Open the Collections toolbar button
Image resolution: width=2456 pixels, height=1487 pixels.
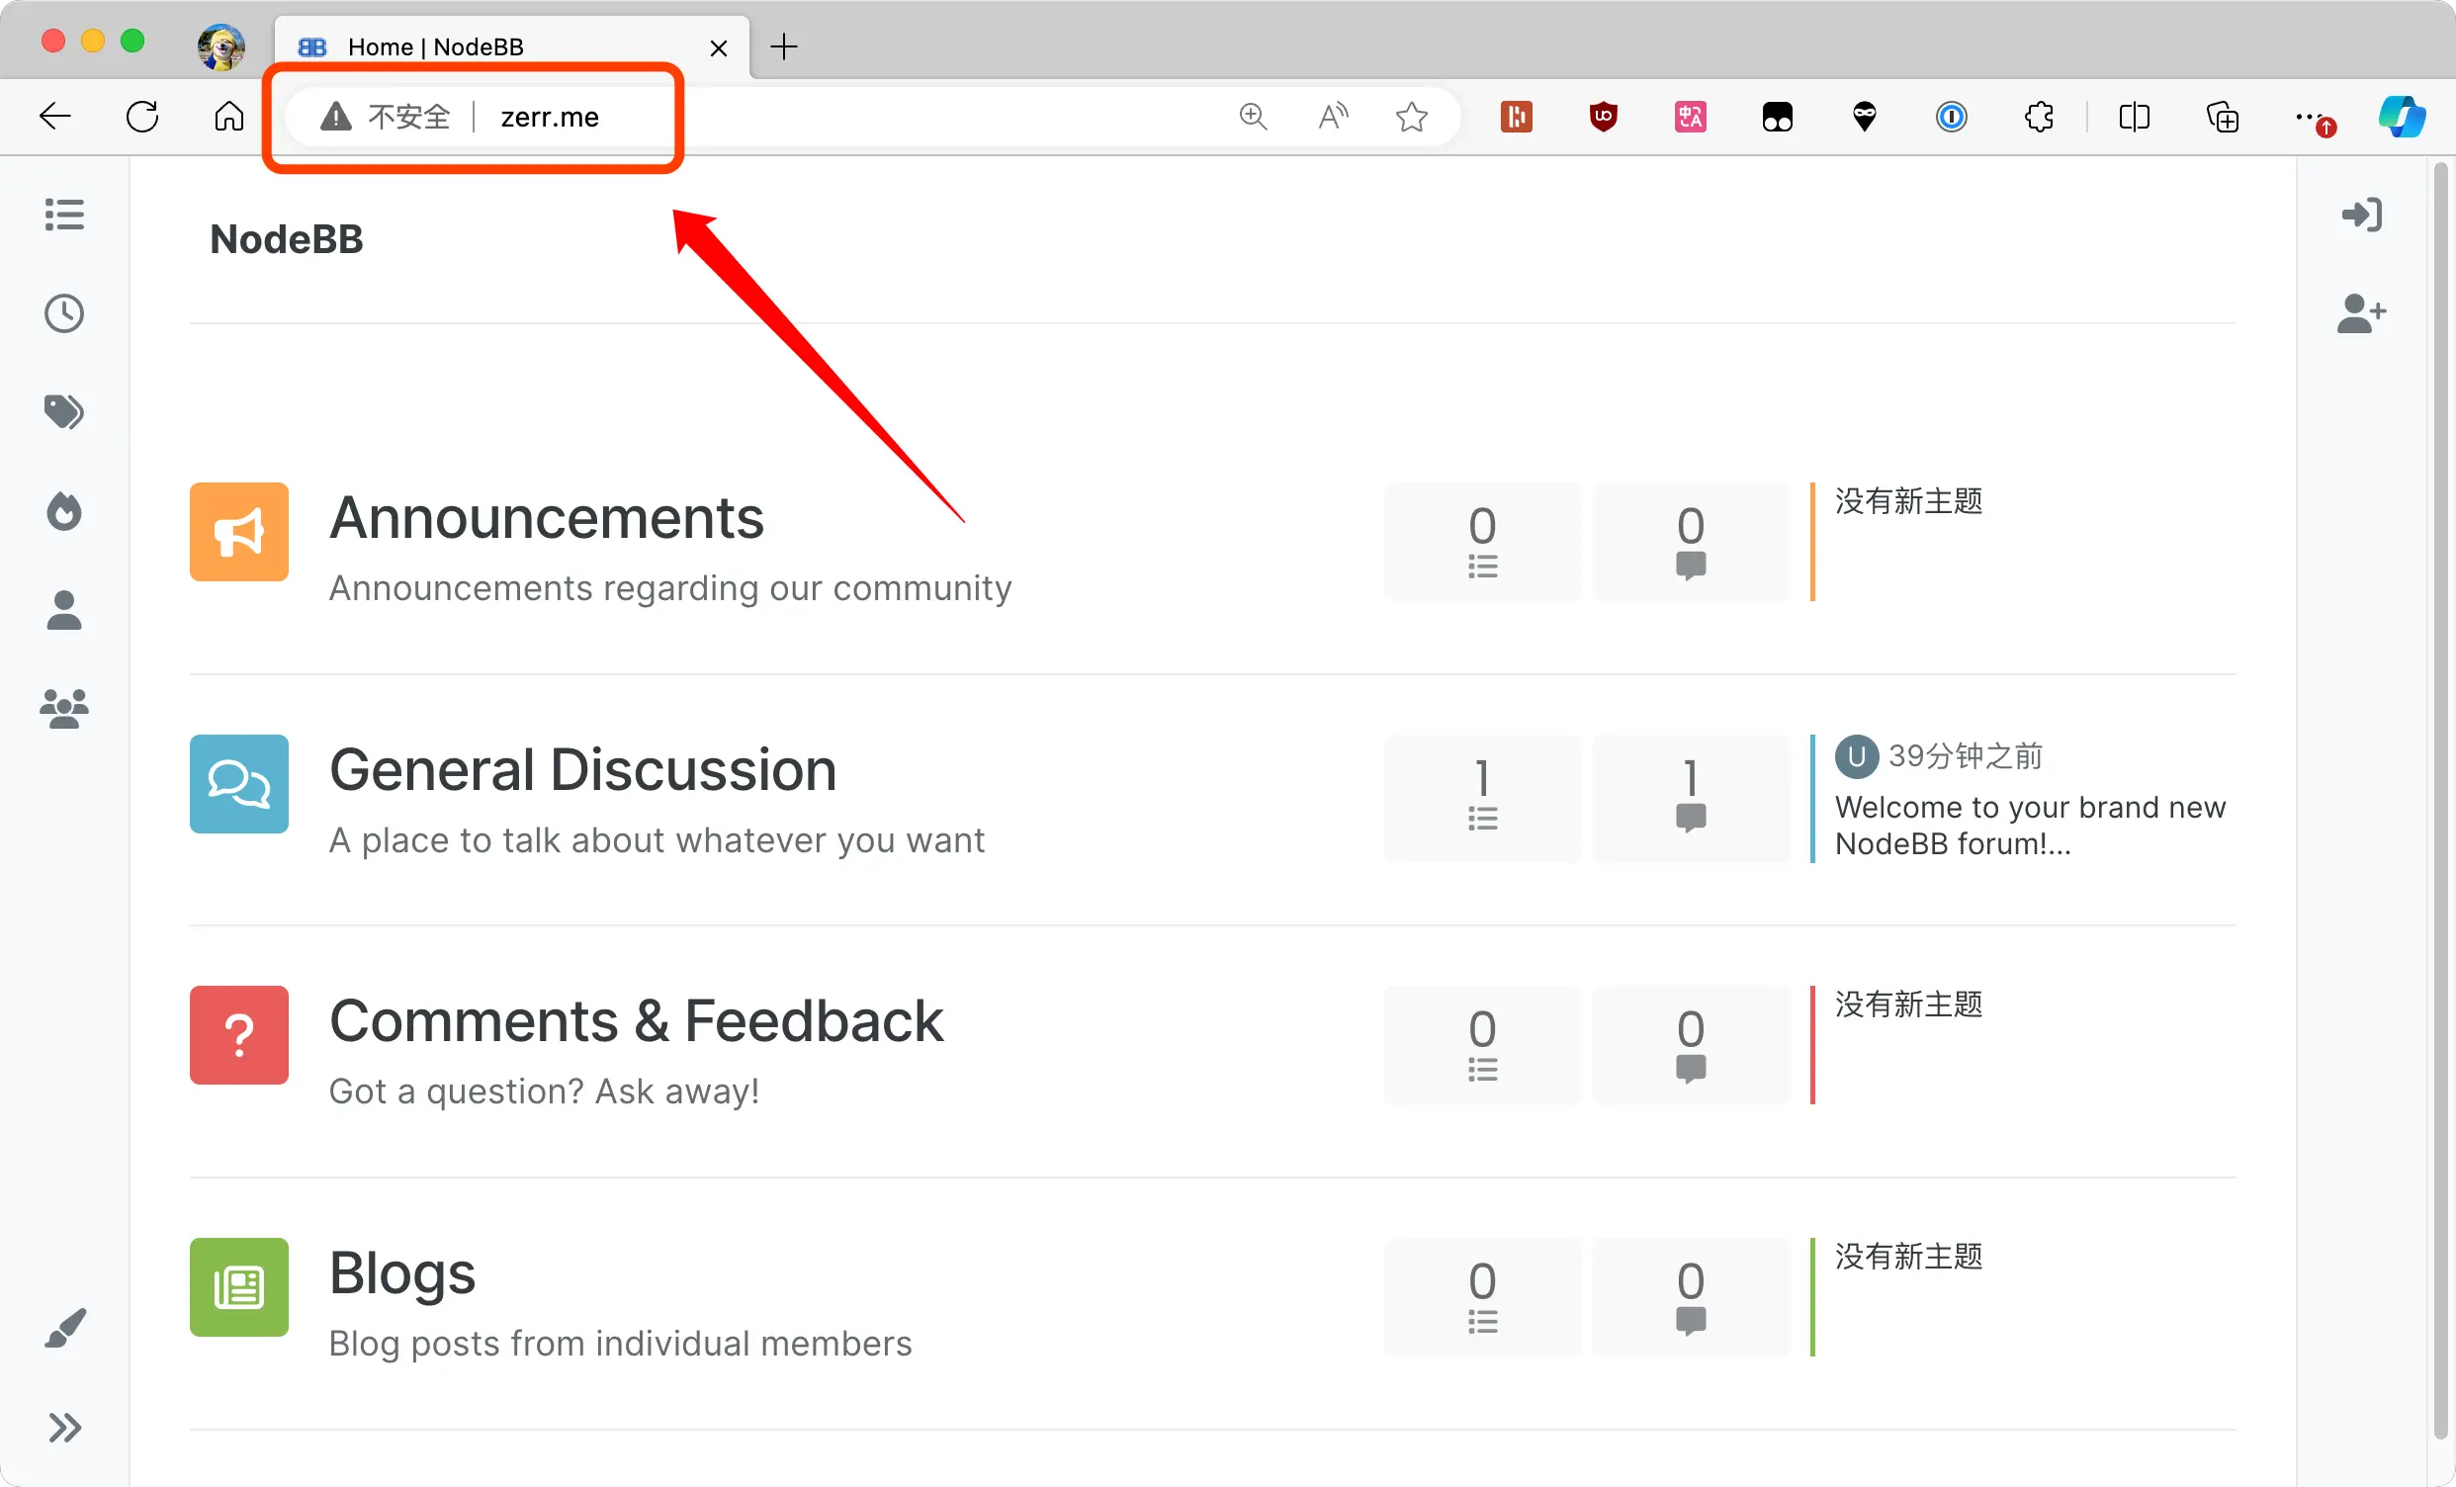pyautogui.click(x=2223, y=117)
